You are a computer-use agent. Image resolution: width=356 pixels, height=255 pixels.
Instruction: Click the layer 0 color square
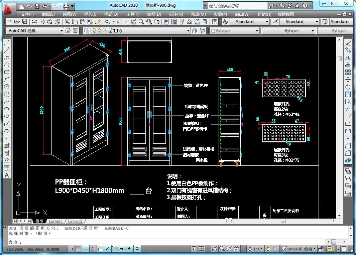coord(116,31)
